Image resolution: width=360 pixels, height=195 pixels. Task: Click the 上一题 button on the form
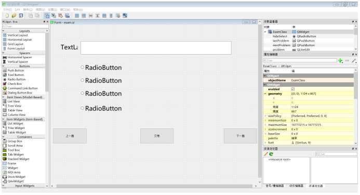(x=70, y=136)
